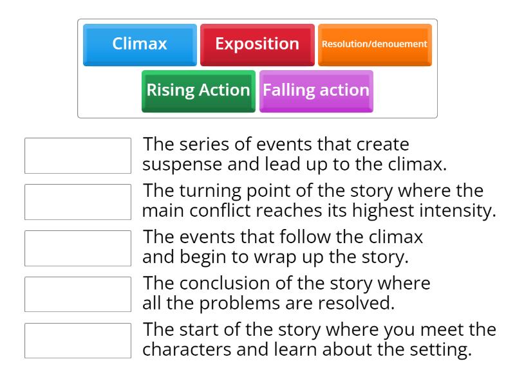Click the orange tile in the top row
Image resolution: width=515 pixels, height=386 pixels.
pyautogui.click(x=375, y=44)
